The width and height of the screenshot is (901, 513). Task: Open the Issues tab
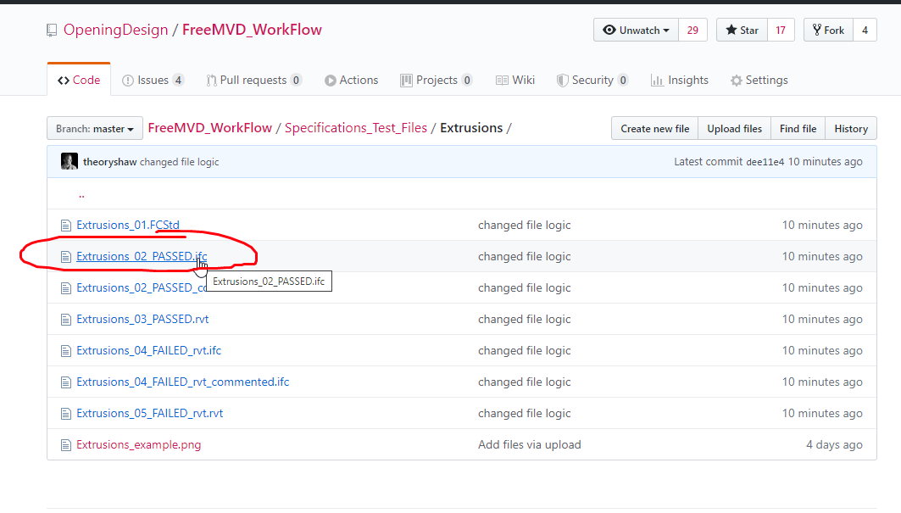pyautogui.click(x=153, y=80)
